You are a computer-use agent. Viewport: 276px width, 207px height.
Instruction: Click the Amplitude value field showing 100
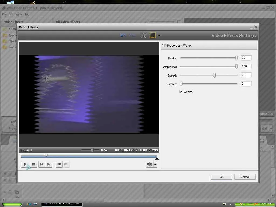pyautogui.click(x=246, y=66)
